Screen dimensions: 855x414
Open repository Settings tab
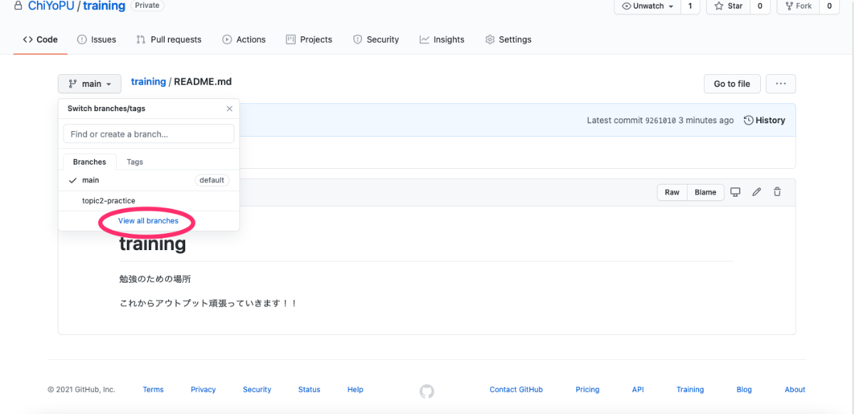pos(508,40)
